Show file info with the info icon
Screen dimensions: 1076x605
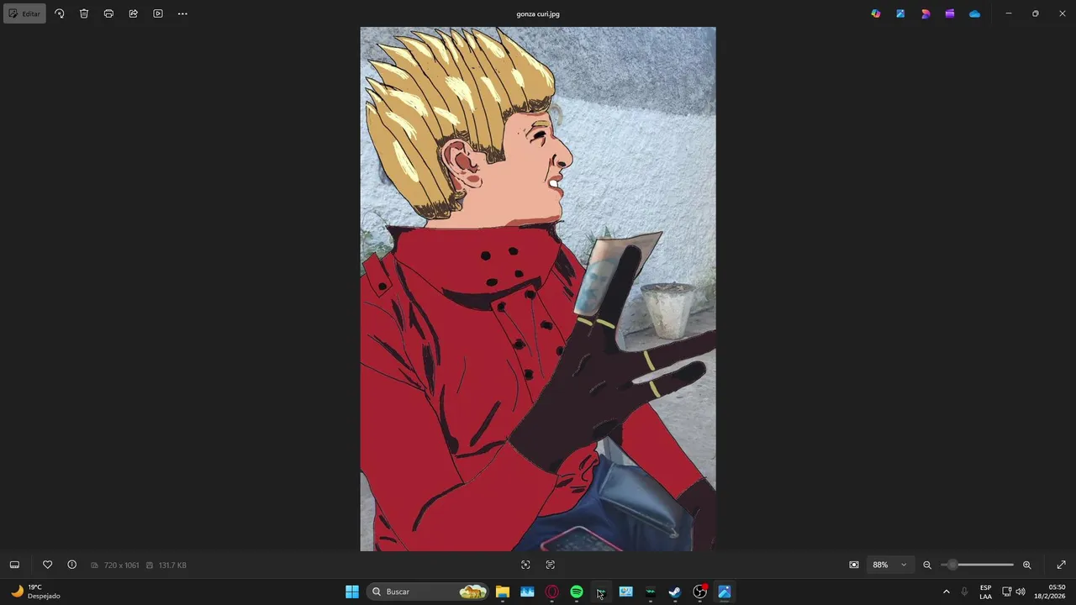click(x=71, y=565)
